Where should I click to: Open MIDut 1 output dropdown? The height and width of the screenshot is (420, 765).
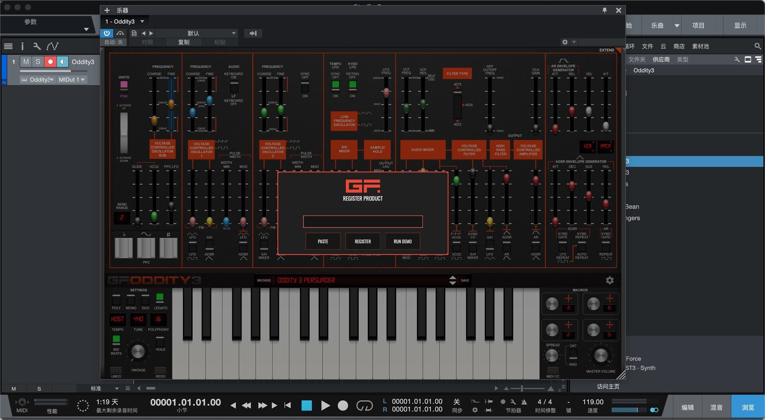point(72,80)
